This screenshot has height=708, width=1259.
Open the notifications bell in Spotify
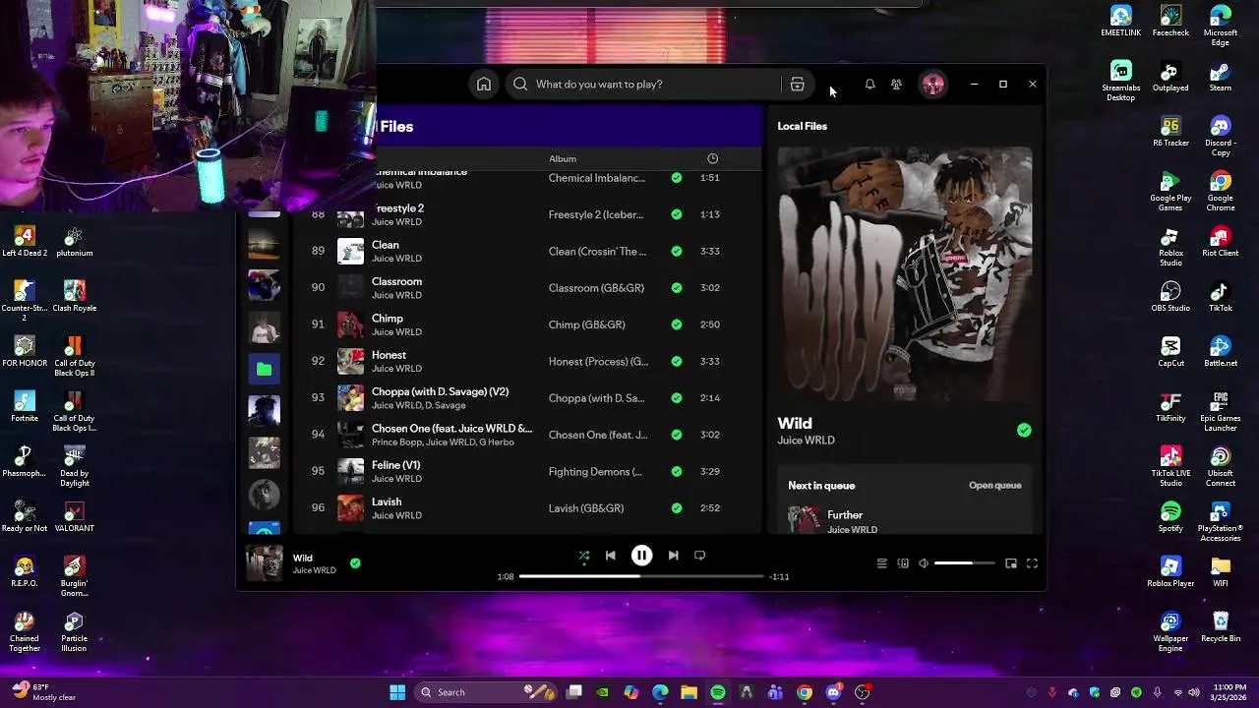coord(869,85)
